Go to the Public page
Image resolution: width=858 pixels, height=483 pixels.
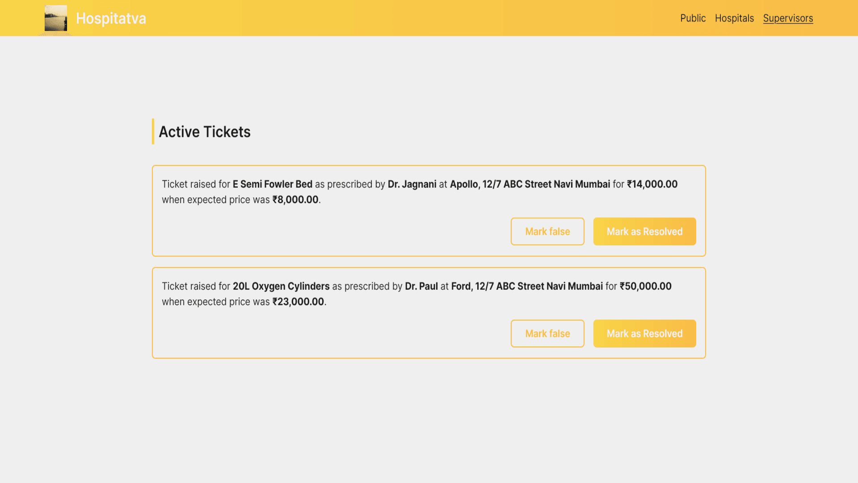(693, 18)
